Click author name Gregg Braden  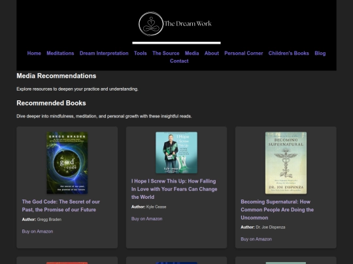tap(49, 220)
